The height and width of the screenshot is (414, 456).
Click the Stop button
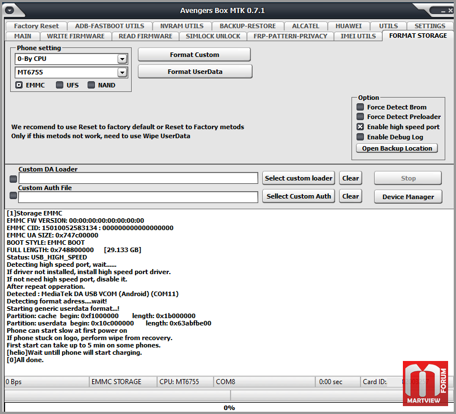point(408,178)
